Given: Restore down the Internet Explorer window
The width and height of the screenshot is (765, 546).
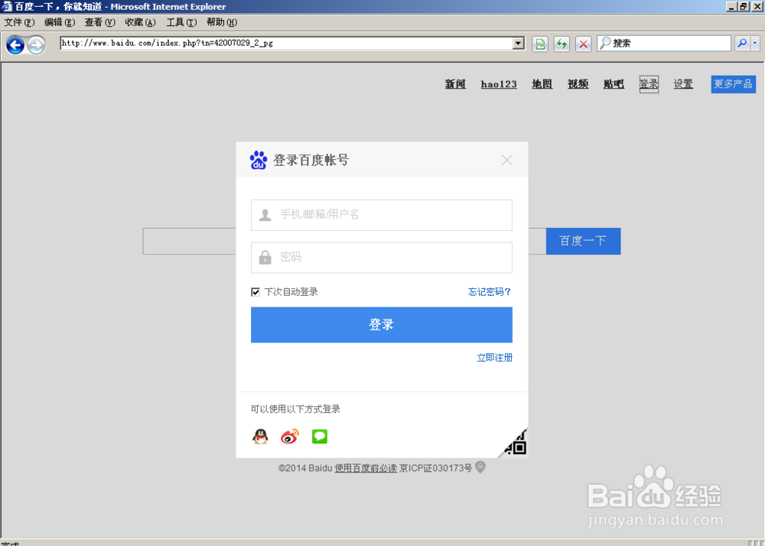Looking at the screenshot, I should point(743,6).
